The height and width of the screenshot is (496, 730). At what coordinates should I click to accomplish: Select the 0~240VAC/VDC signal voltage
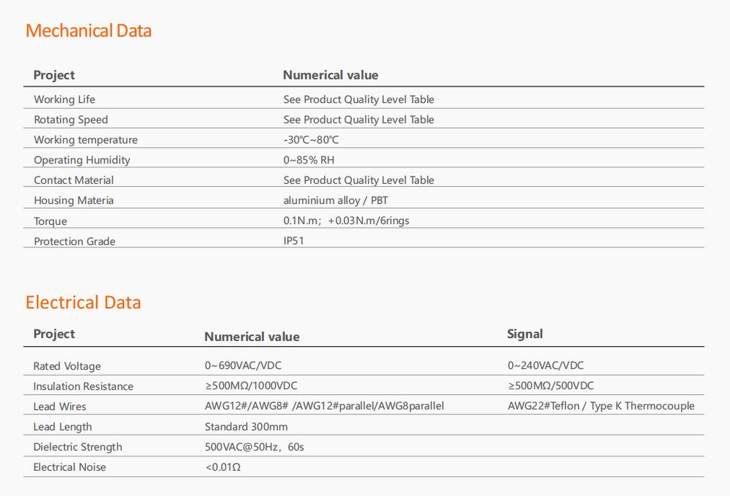(x=545, y=366)
